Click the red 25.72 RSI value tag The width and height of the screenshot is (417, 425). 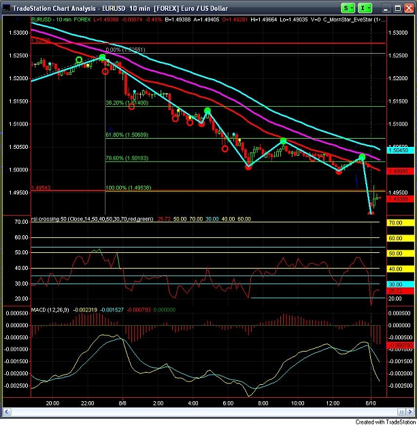pos(400,291)
